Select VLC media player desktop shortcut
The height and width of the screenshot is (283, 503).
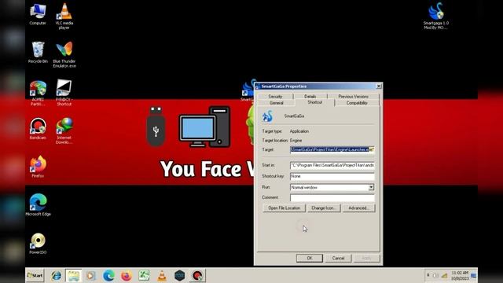(64, 16)
